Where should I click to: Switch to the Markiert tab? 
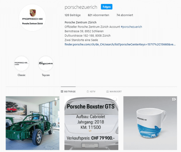pyautogui.click(x=114, y=91)
